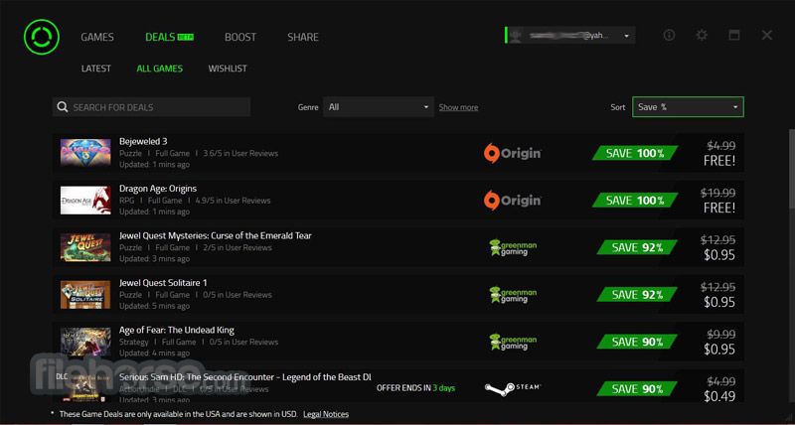Click 3.6/5 in User Reviews text
The height and width of the screenshot is (425, 795).
[x=240, y=154]
